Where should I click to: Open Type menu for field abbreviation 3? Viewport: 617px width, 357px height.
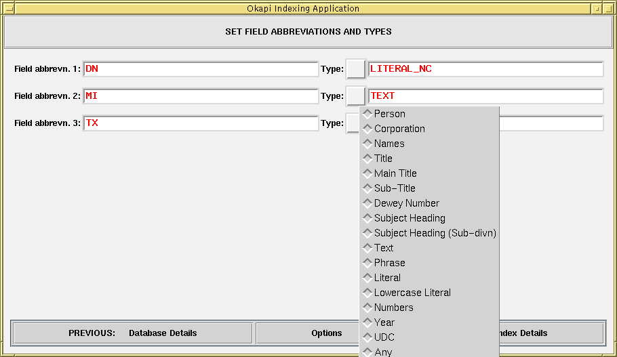353,123
